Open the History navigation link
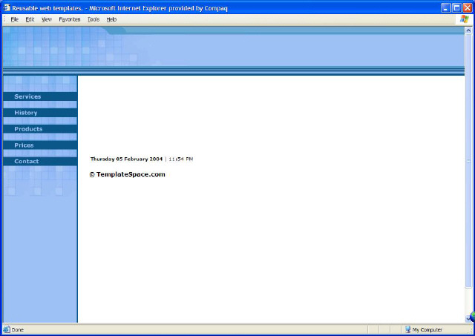This screenshot has height=336, width=475. click(x=25, y=113)
